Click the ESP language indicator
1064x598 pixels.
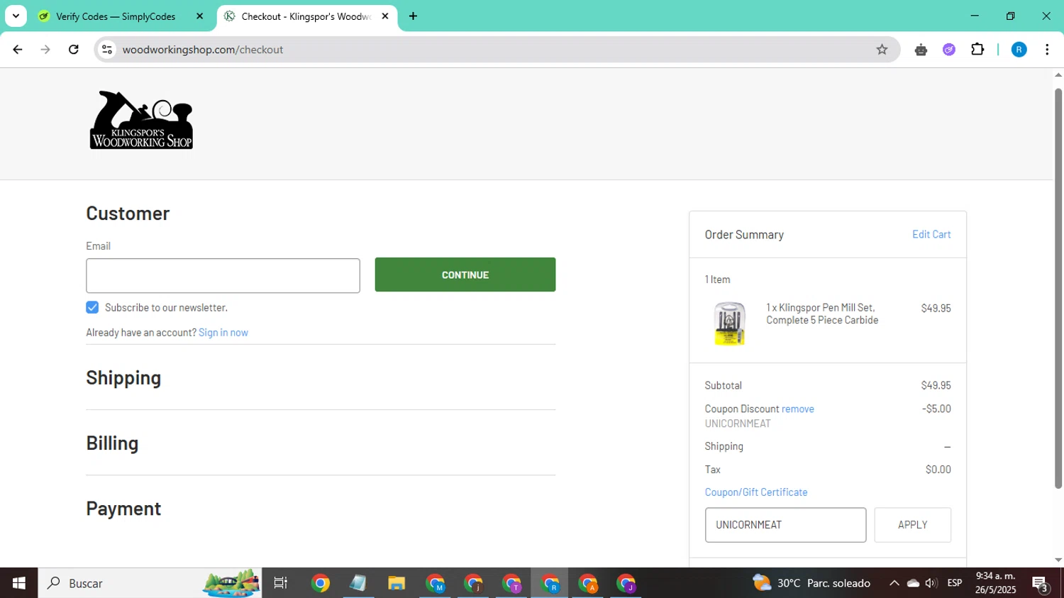(955, 583)
